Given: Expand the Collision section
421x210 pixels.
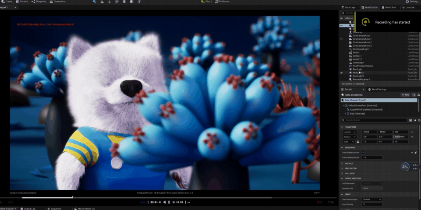Looking at the screenshot, I should (x=342, y=173).
